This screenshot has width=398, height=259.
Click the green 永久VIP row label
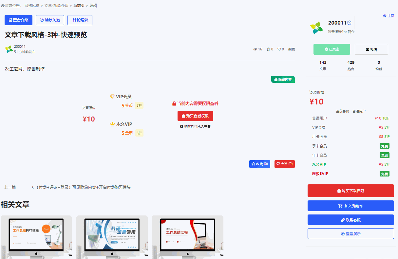[x=319, y=164]
